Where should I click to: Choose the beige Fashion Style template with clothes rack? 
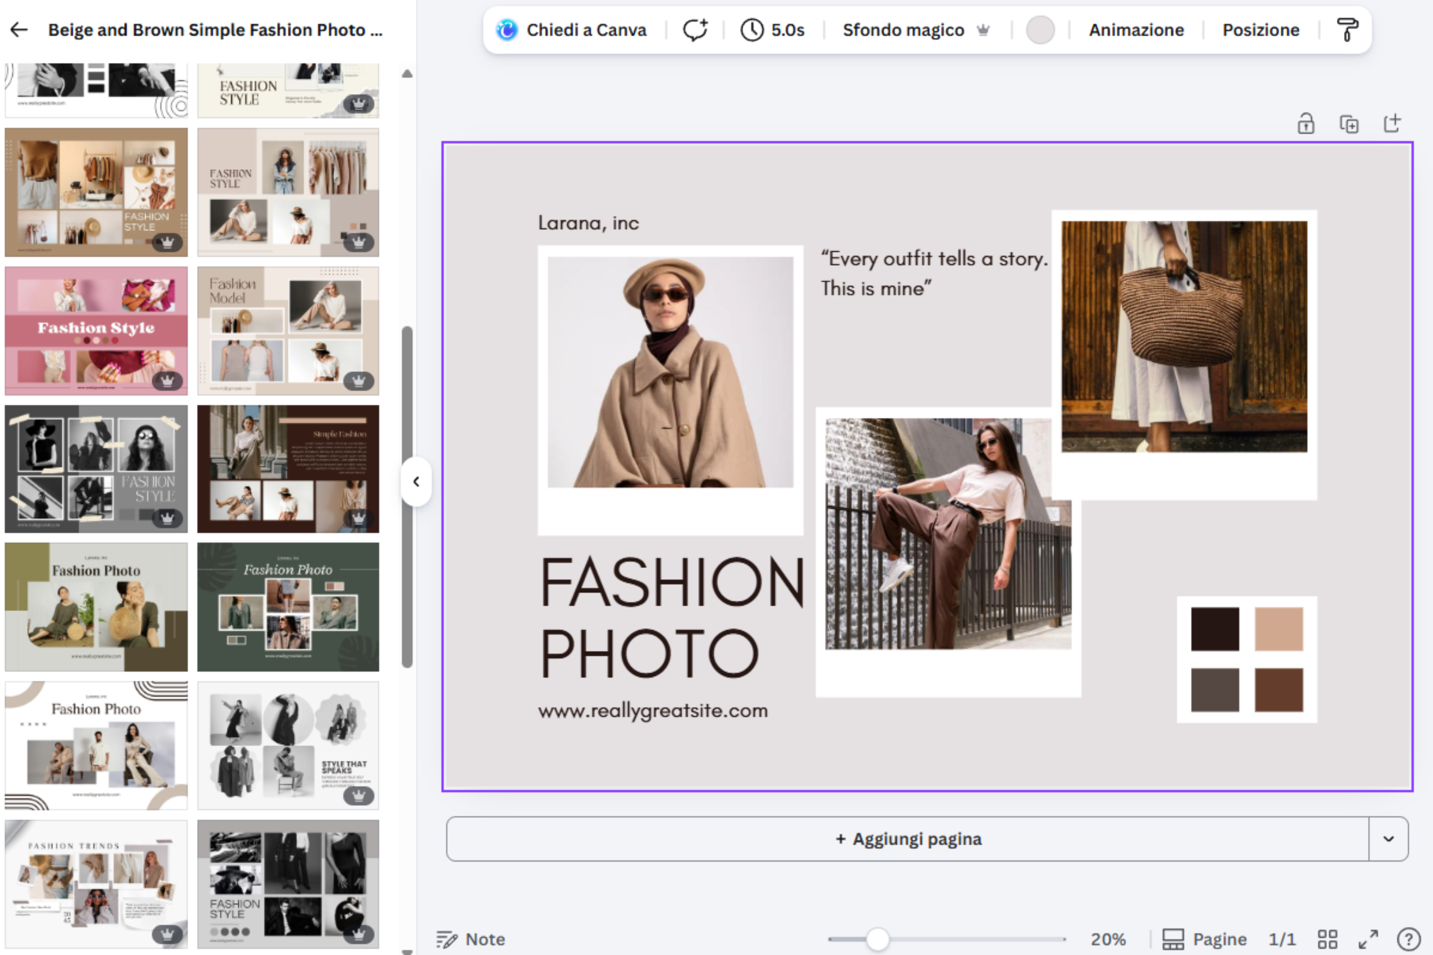(x=288, y=193)
